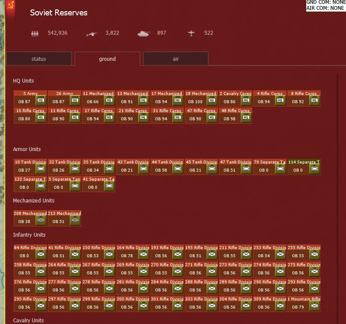
Task: Click the aircraft count icon
Action: (191, 33)
